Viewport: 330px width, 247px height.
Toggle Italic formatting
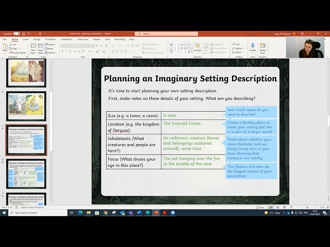coord(67,51)
